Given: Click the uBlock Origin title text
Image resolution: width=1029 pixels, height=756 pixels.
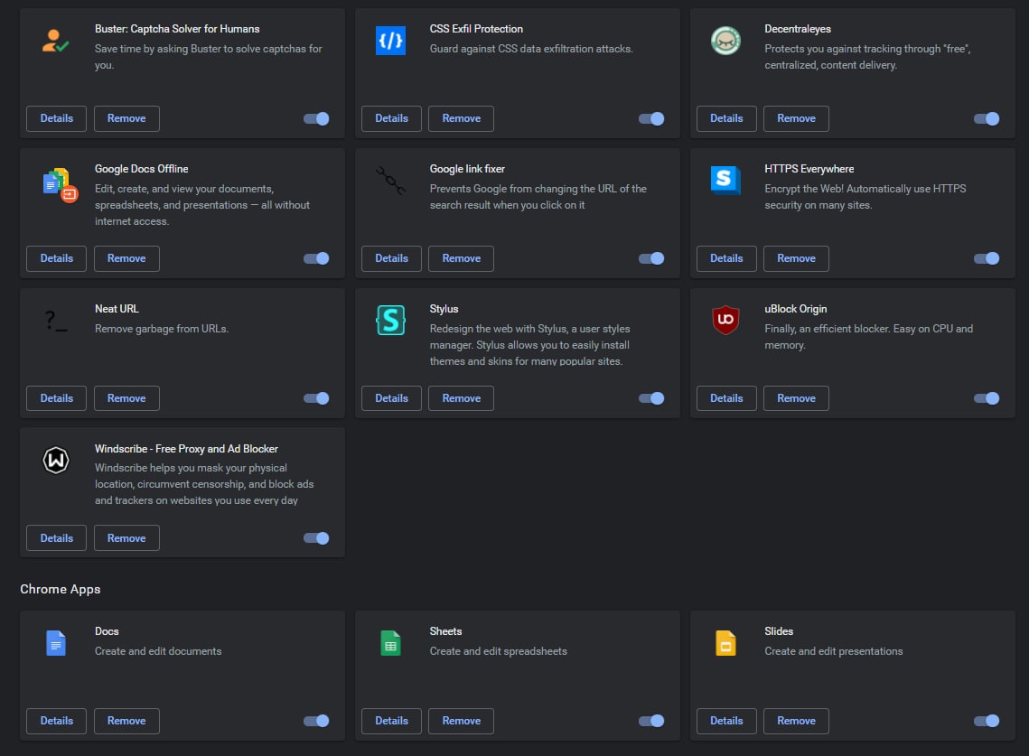Looking at the screenshot, I should (795, 309).
